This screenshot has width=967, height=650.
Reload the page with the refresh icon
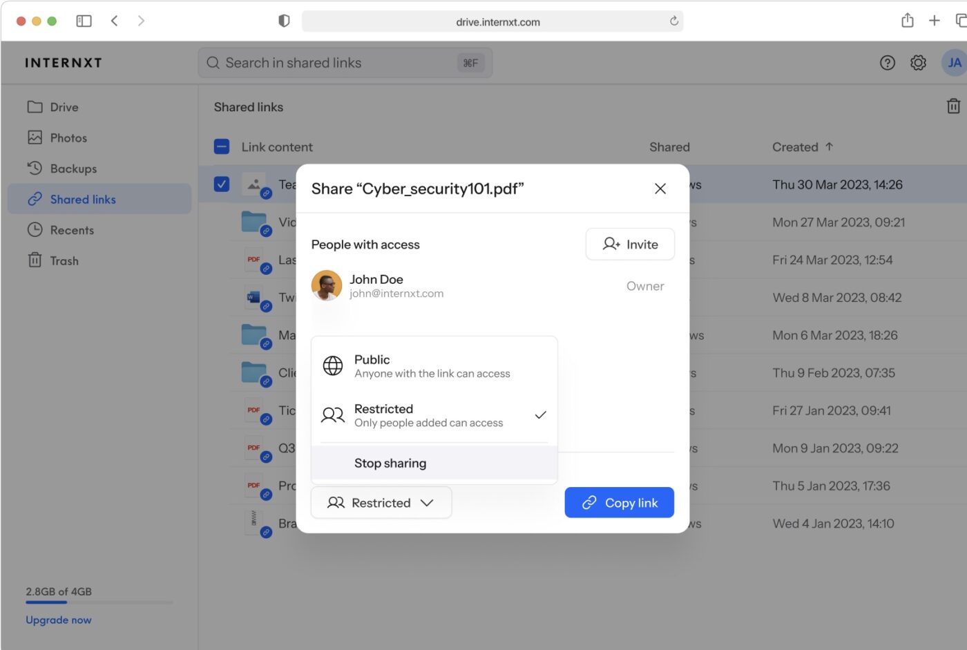673,21
